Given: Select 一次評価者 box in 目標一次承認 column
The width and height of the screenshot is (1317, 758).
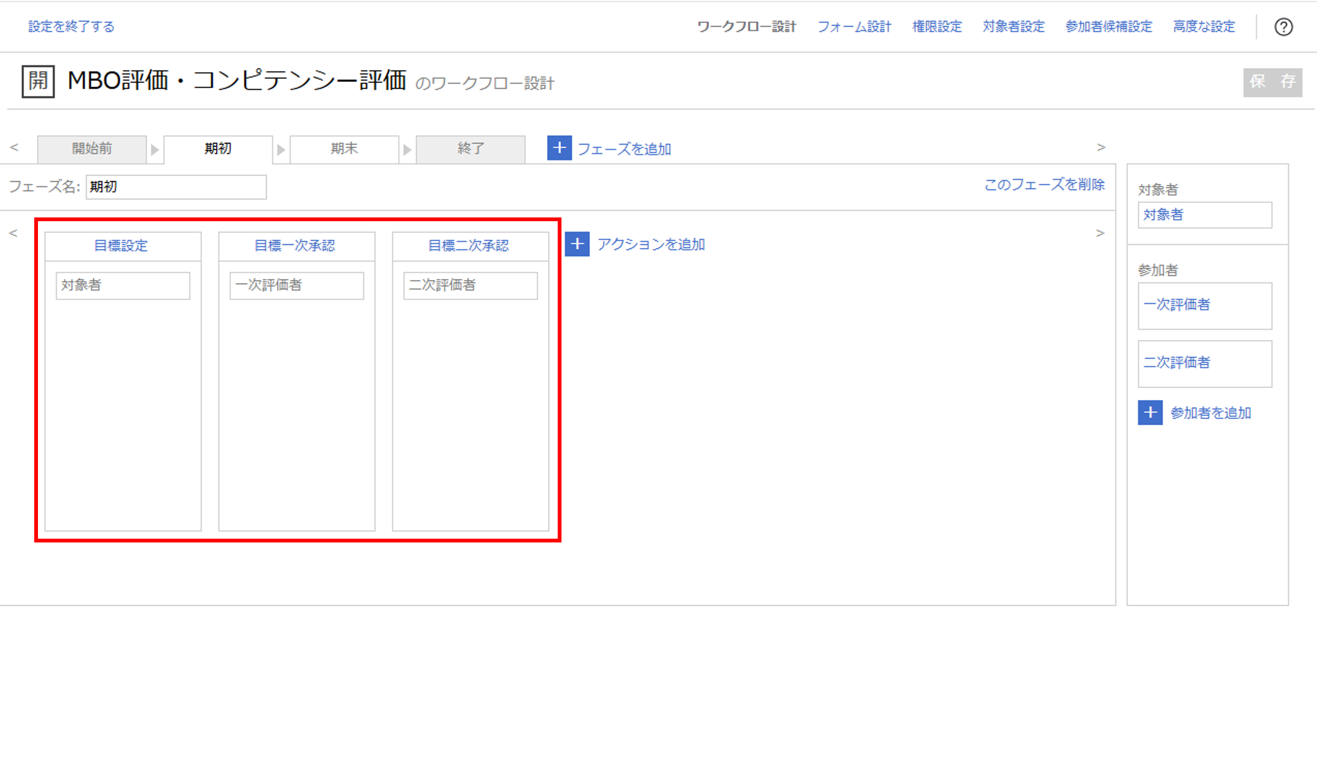Looking at the screenshot, I should [297, 286].
